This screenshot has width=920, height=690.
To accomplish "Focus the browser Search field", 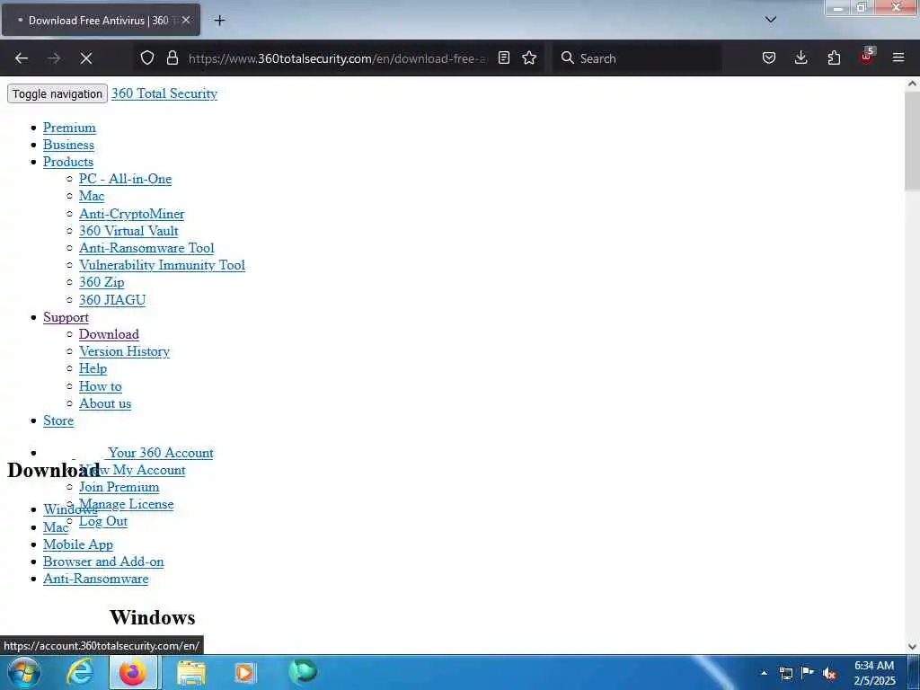I will click(x=637, y=58).
